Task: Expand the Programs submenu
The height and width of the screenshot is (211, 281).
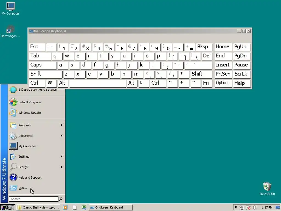Action: (x=36, y=125)
